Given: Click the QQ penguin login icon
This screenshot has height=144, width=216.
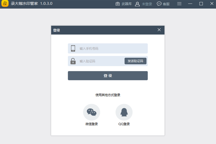Looking at the screenshot, I should 124,112.
